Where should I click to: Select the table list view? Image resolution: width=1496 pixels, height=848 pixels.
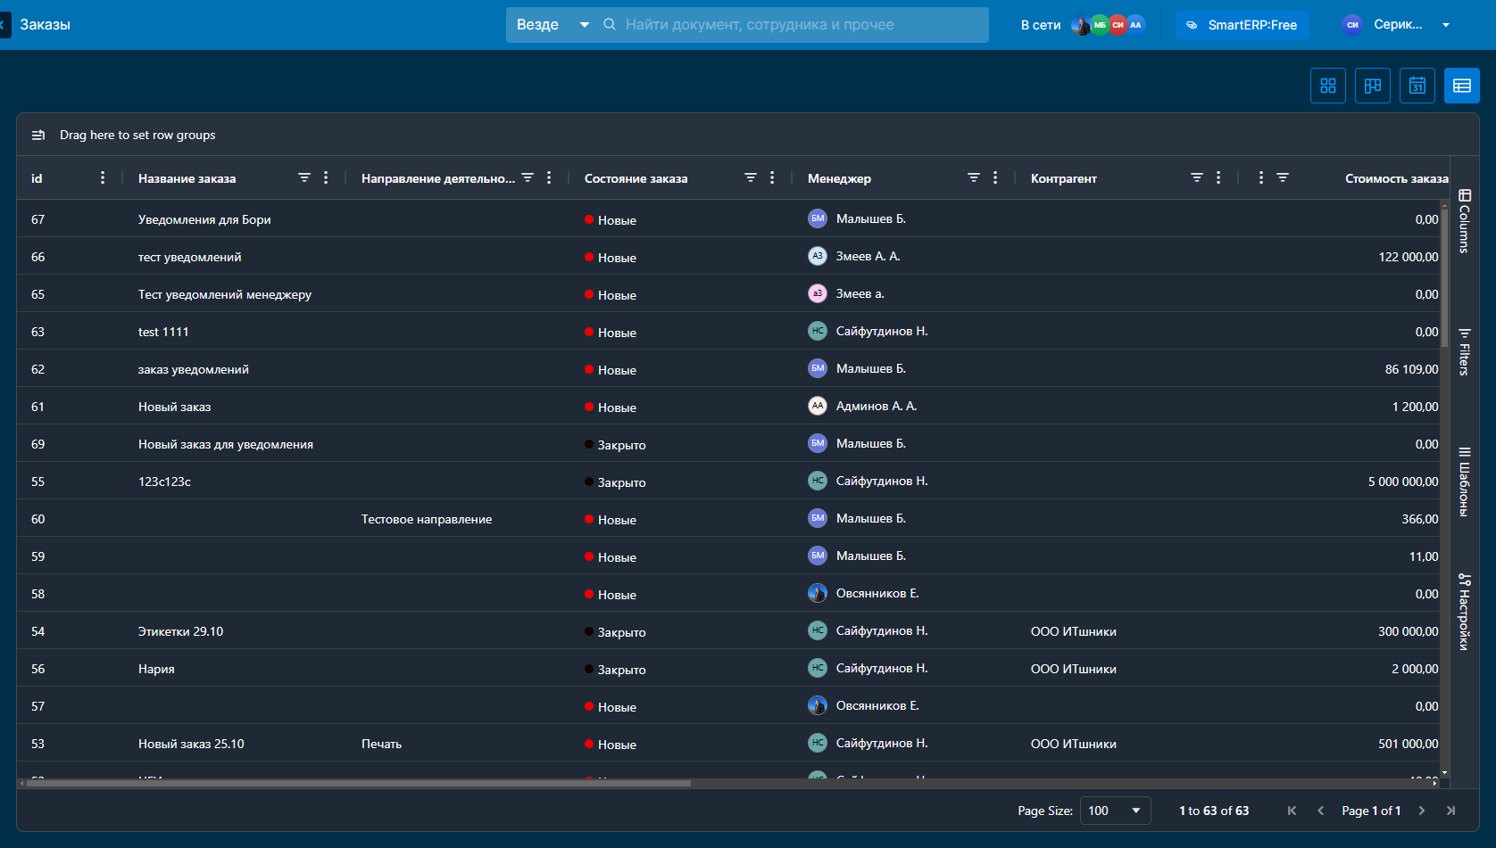coord(1461,86)
